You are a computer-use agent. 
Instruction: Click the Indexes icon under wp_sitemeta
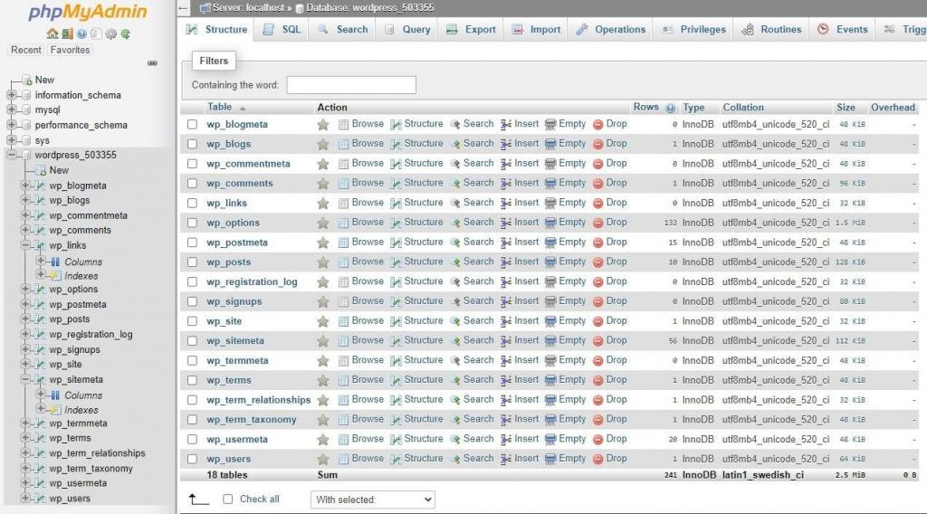coord(55,409)
